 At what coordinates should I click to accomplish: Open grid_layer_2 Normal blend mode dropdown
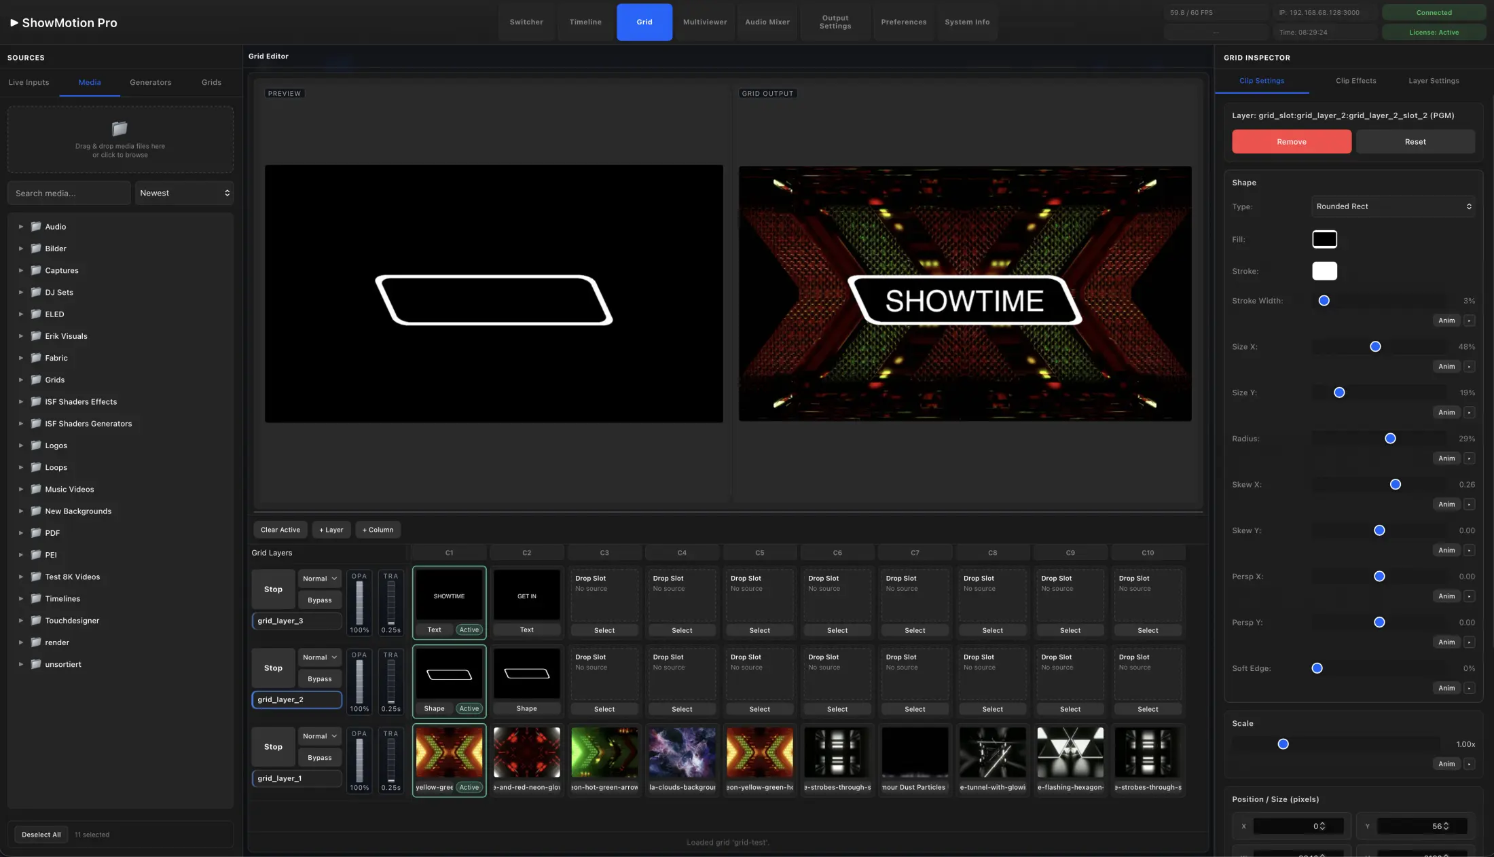[319, 657]
